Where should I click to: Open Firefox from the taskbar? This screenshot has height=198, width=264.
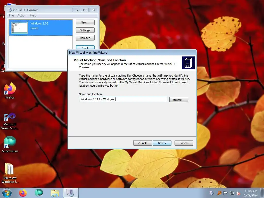click(x=23, y=193)
